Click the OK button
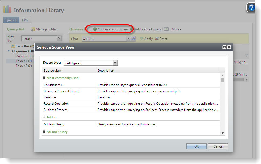 tap(196, 146)
